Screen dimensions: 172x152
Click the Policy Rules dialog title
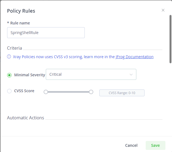pyautogui.click(x=21, y=11)
